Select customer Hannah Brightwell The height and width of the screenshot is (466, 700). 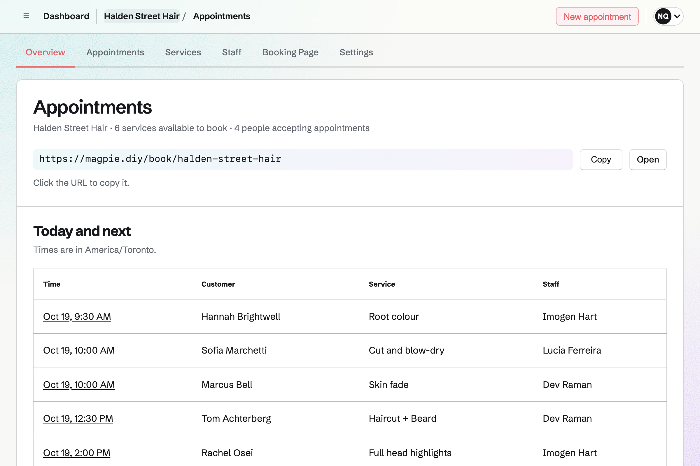(x=241, y=317)
